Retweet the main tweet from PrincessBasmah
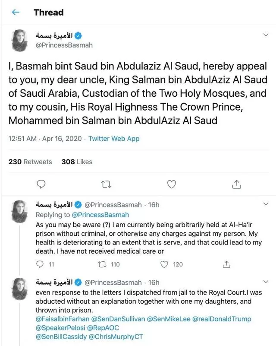The width and height of the screenshot is (276, 346). (106, 184)
